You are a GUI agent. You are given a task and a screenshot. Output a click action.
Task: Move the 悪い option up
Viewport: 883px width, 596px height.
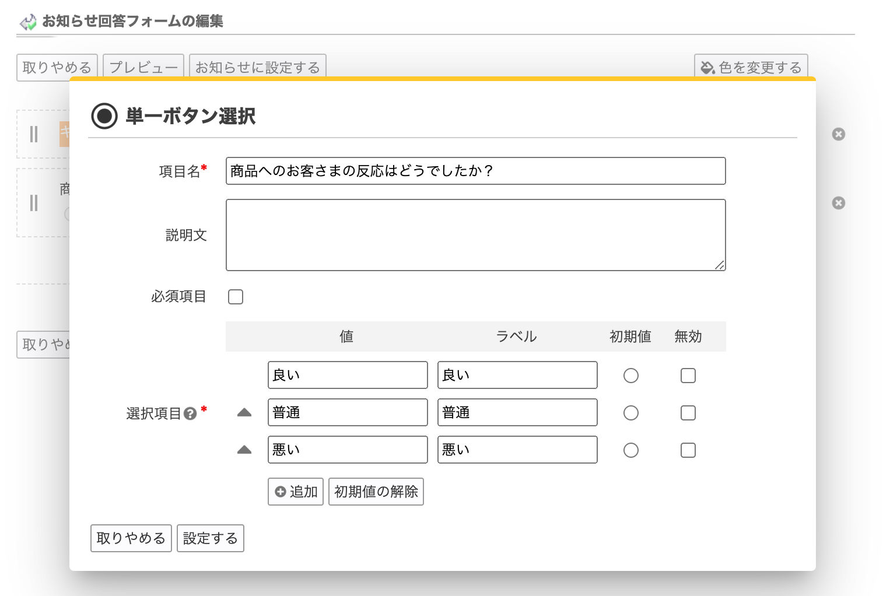point(244,450)
